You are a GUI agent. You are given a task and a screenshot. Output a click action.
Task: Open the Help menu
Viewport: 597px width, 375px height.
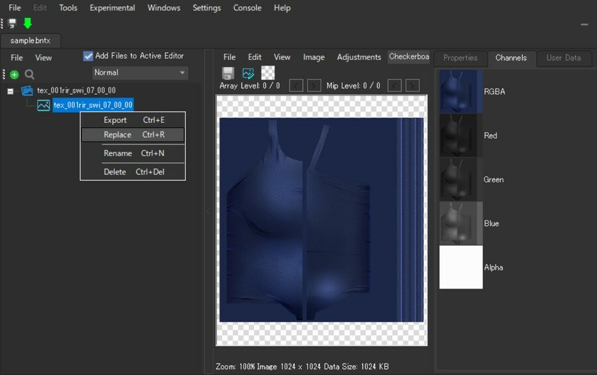pos(282,7)
